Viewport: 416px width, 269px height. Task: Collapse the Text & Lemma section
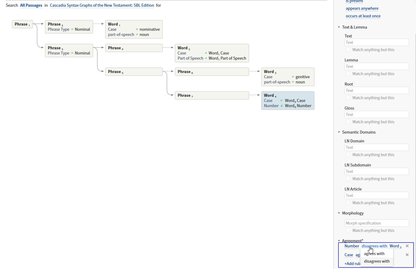339,27
